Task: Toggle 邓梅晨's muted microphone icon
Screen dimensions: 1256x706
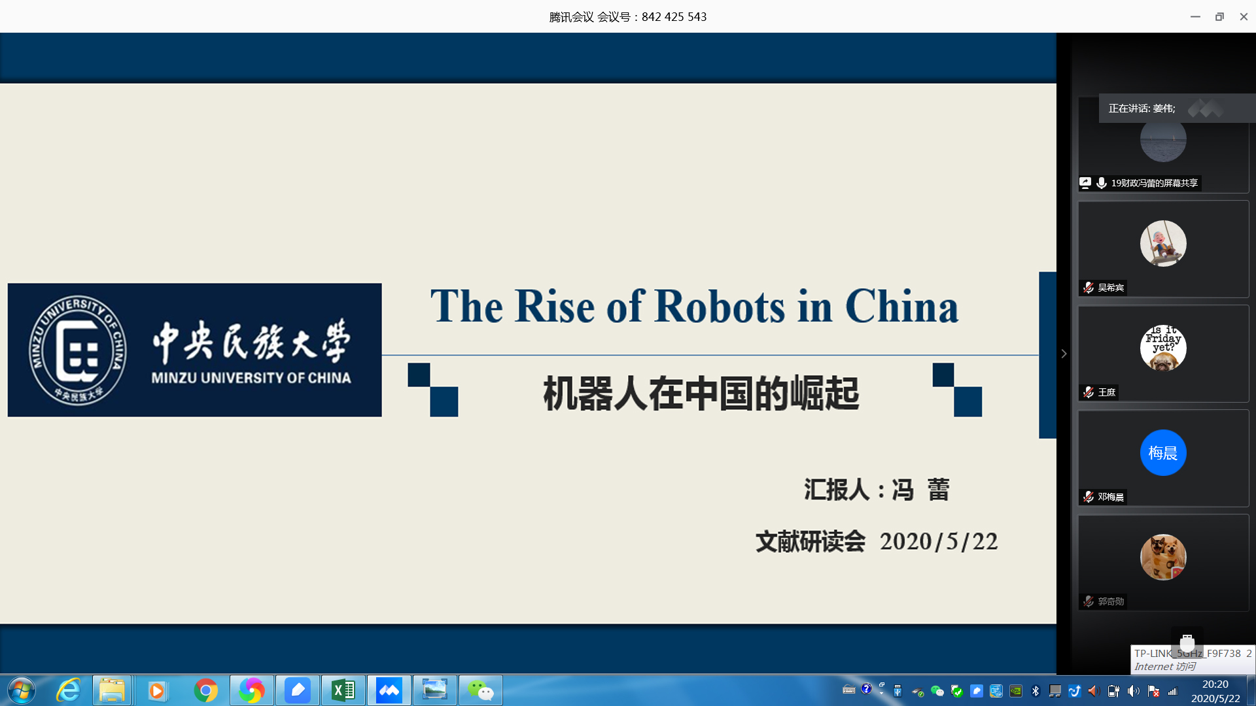Action: (1089, 497)
